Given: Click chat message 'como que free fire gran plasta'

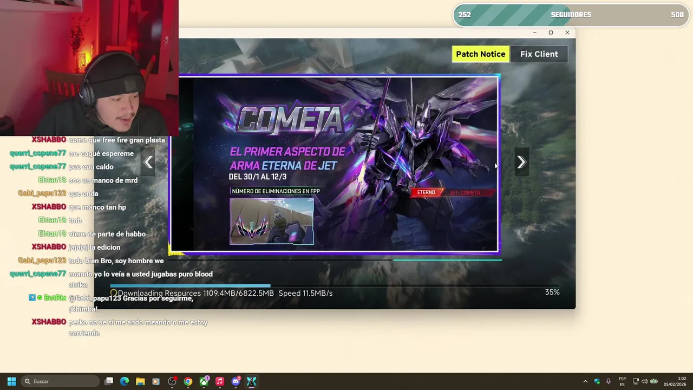Looking at the screenshot, I should (116, 140).
